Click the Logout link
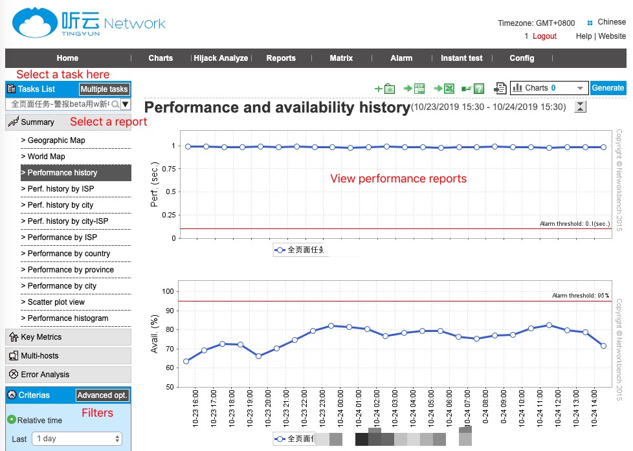Screen dimensions: 633x451 coord(544,36)
